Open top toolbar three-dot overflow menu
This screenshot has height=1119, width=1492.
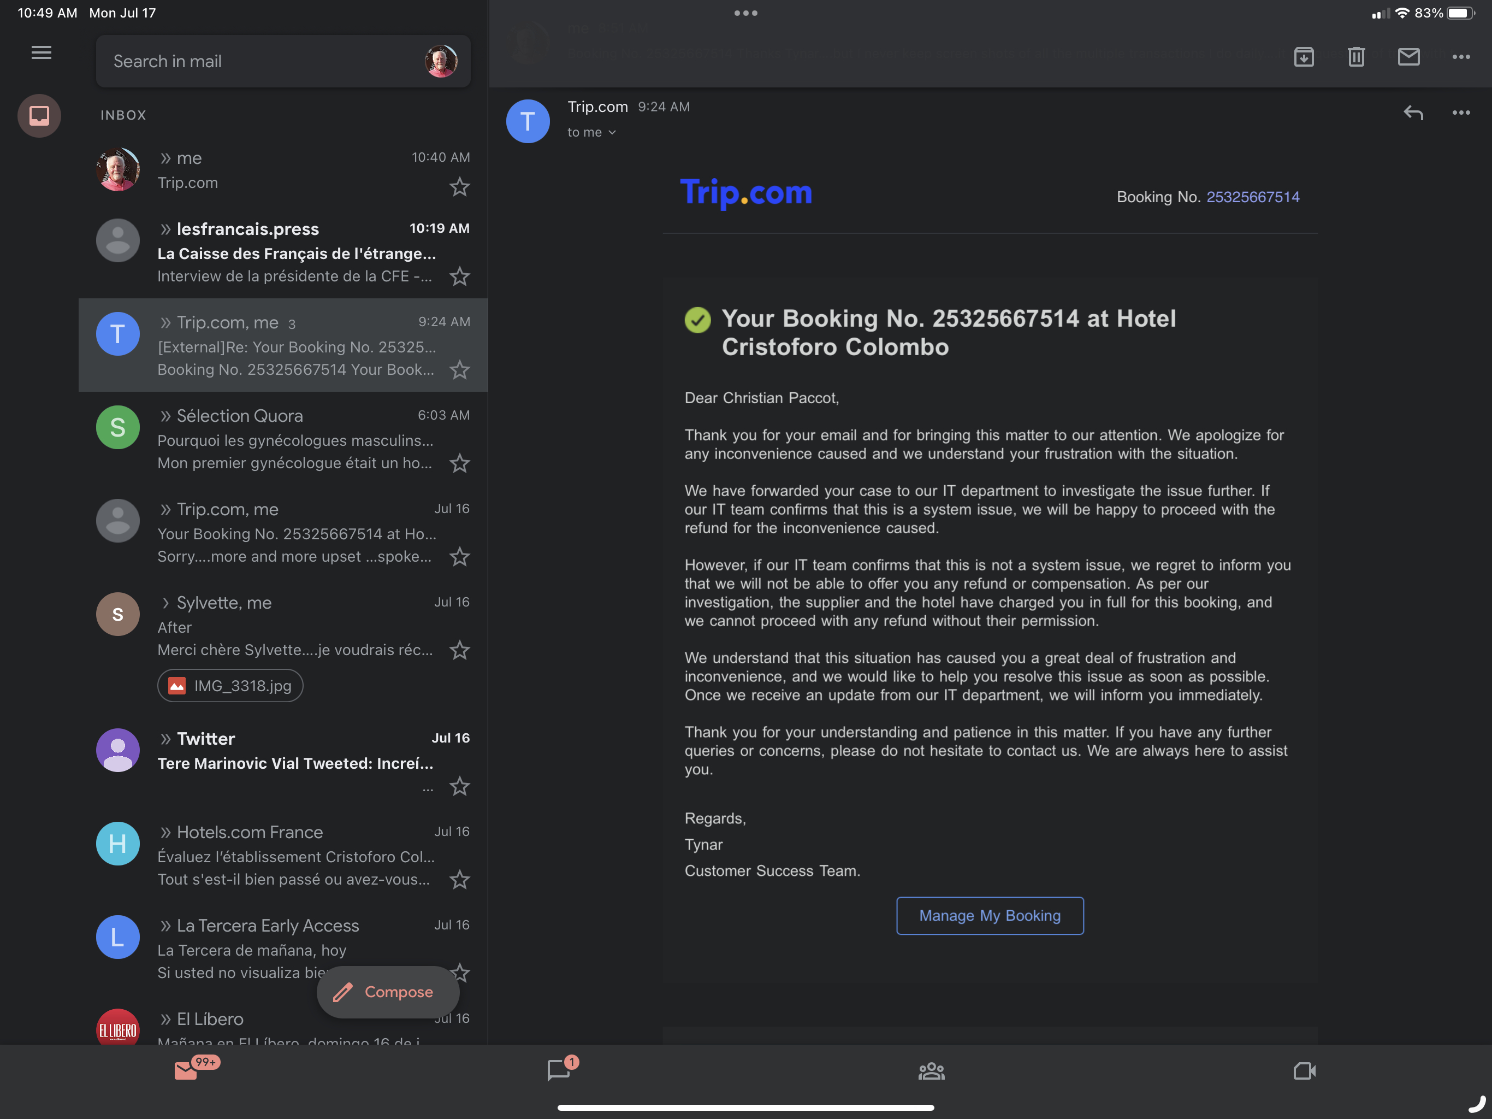(1461, 57)
